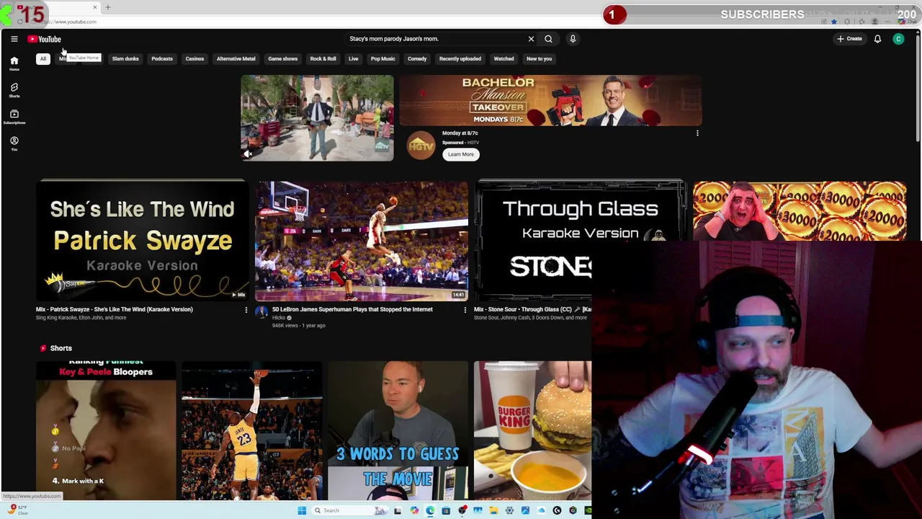Screen dimensions: 922x519
Task: Select the Live filter chip
Action: (x=354, y=59)
